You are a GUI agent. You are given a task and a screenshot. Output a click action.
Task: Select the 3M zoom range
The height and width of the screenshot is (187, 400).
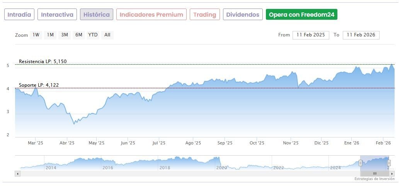[65, 35]
